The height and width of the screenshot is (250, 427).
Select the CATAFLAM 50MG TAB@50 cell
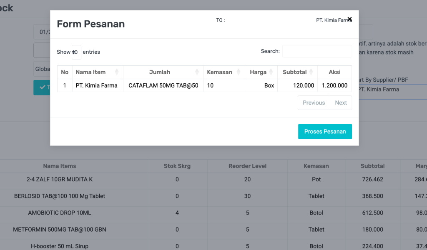pos(163,85)
